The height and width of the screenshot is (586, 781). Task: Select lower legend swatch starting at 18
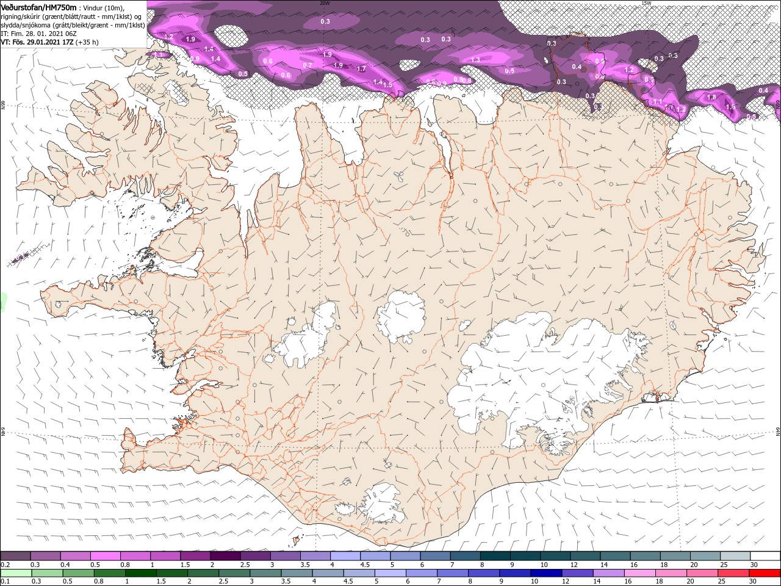click(x=672, y=573)
